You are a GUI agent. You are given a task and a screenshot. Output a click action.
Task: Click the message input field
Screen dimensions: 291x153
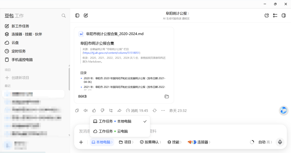click(180, 131)
